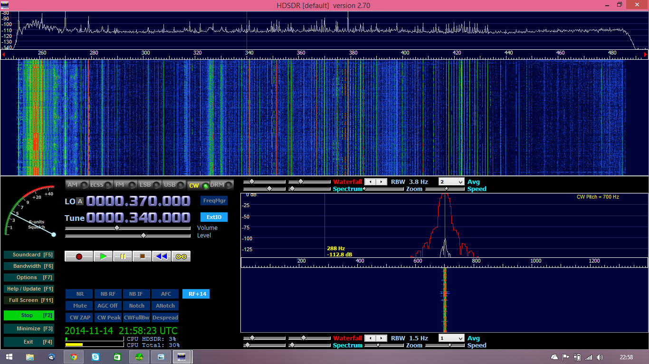Click the Stop square playback button

(x=142, y=256)
